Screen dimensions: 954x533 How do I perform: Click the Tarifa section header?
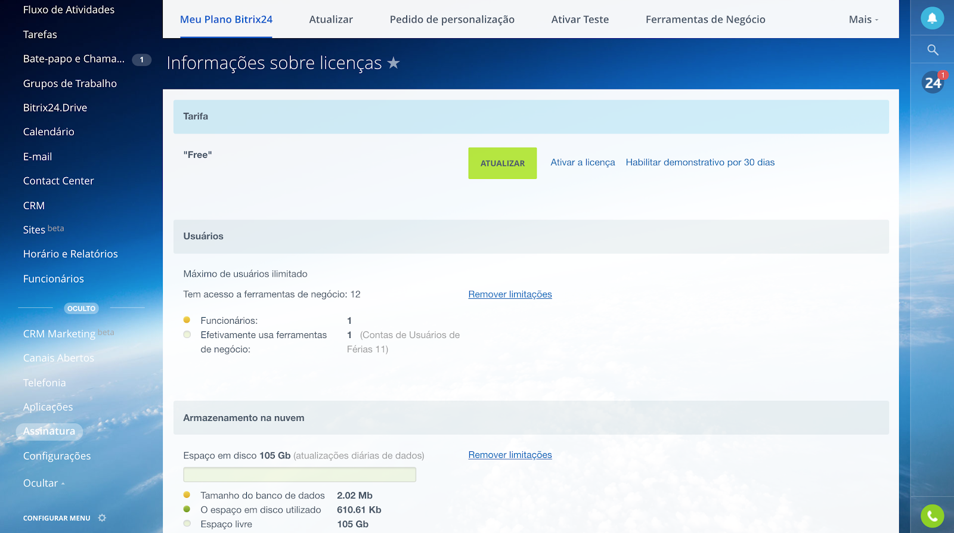(x=531, y=116)
